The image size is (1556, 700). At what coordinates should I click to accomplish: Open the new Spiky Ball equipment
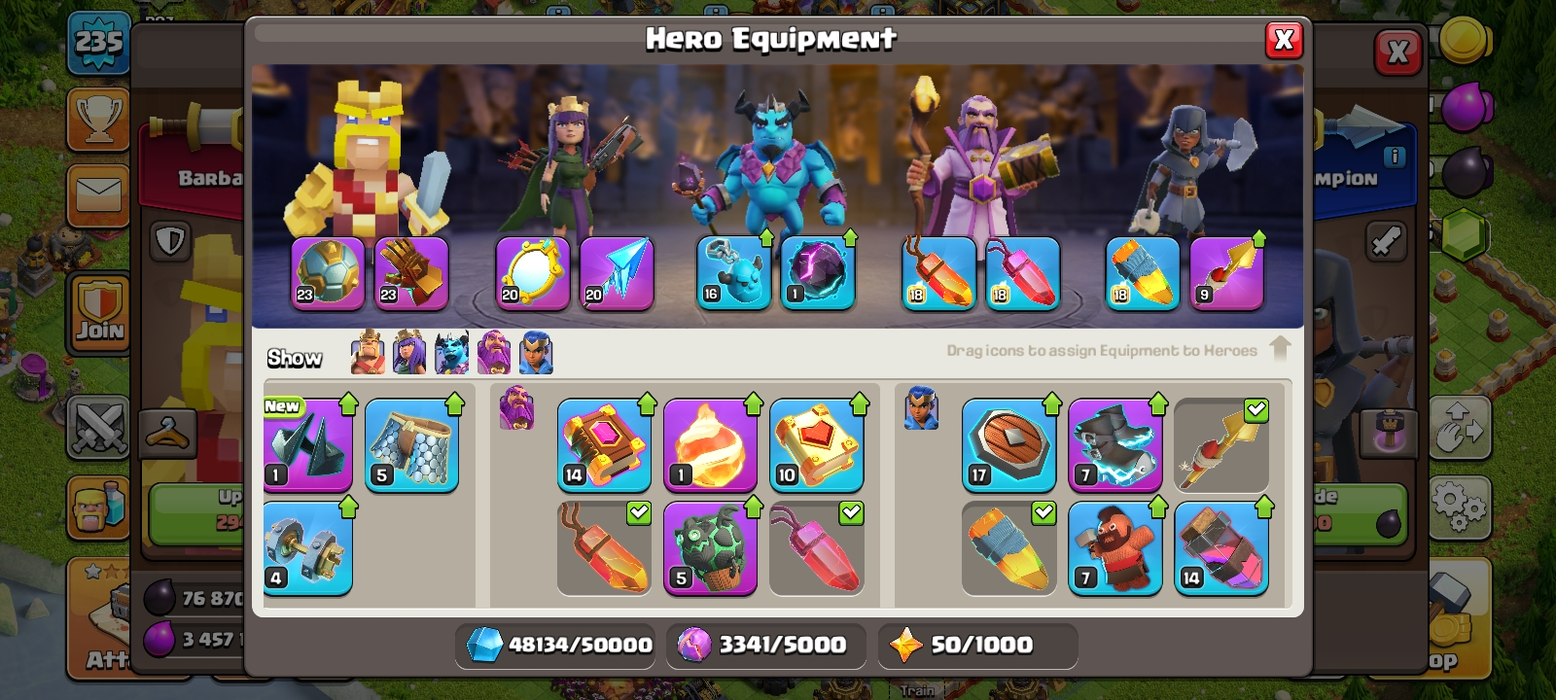tap(307, 444)
